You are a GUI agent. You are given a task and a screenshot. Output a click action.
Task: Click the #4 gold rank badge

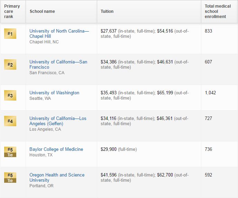tap(10, 121)
